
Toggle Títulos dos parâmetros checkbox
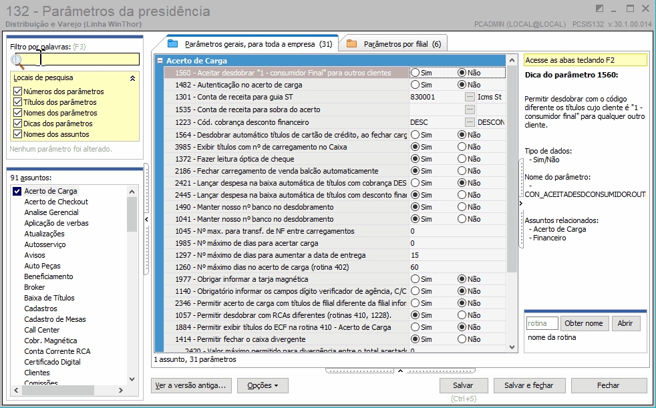[x=17, y=102]
